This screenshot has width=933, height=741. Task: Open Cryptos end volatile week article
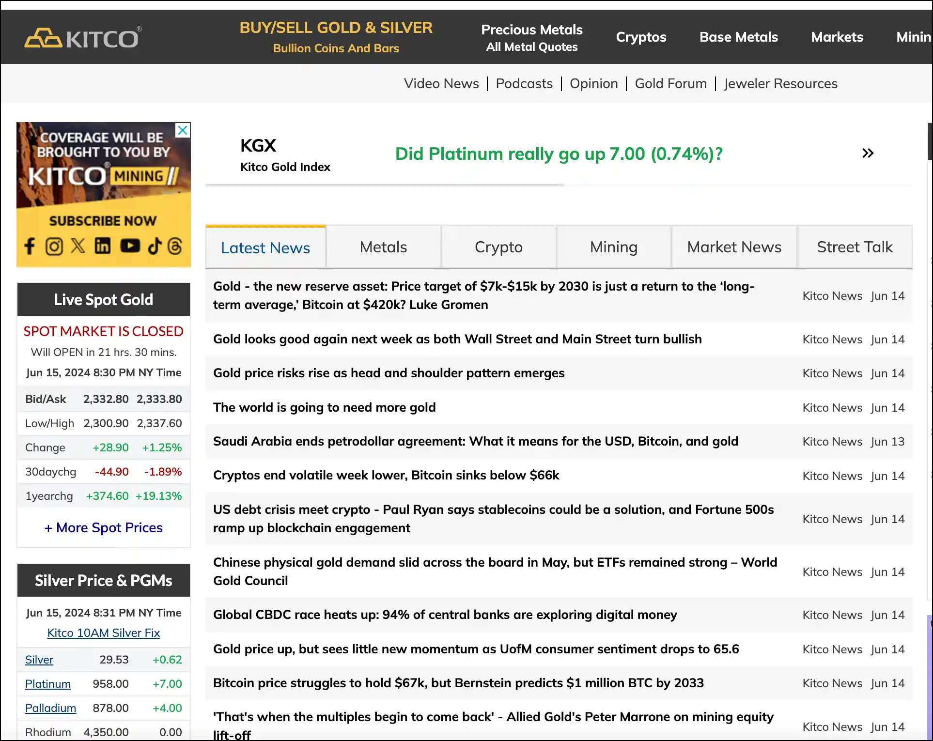point(386,475)
